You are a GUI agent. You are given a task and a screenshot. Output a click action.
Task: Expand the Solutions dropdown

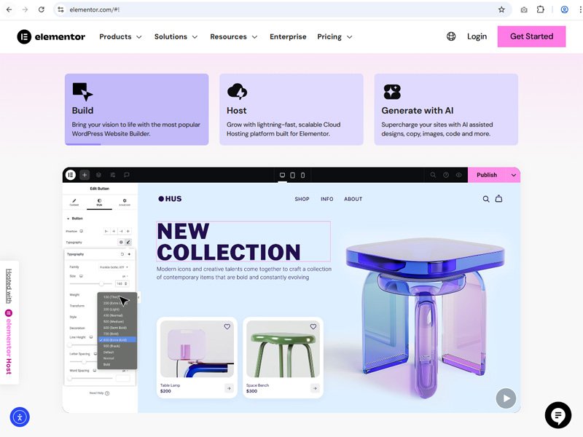click(x=176, y=36)
